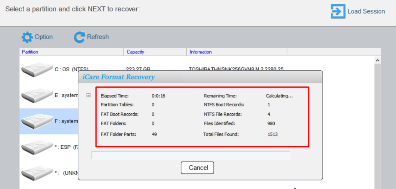Select the E: system drive icon
The height and width of the screenshot is (189, 396).
pyautogui.click(x=37, y=95)
